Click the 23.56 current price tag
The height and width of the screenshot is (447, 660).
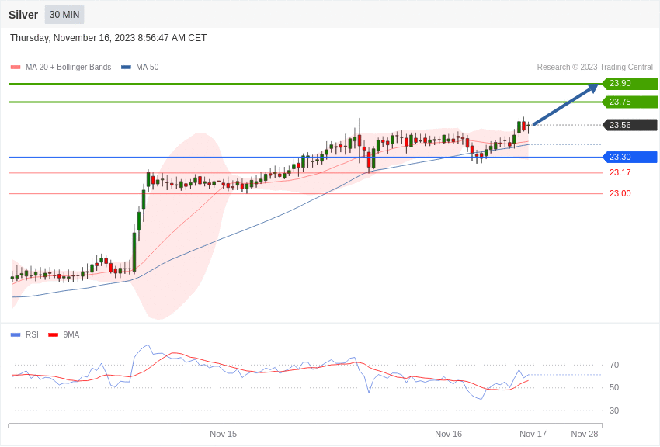[x=630, y=125]
